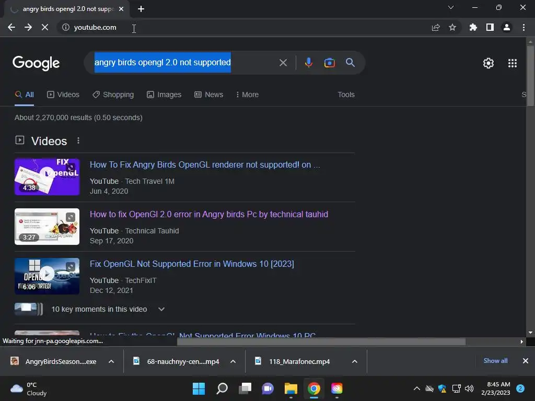Open the 68-nauchnyy-cen mp4 download
The width and height of the screenshot is (535, 401).
tap(176, 361)
